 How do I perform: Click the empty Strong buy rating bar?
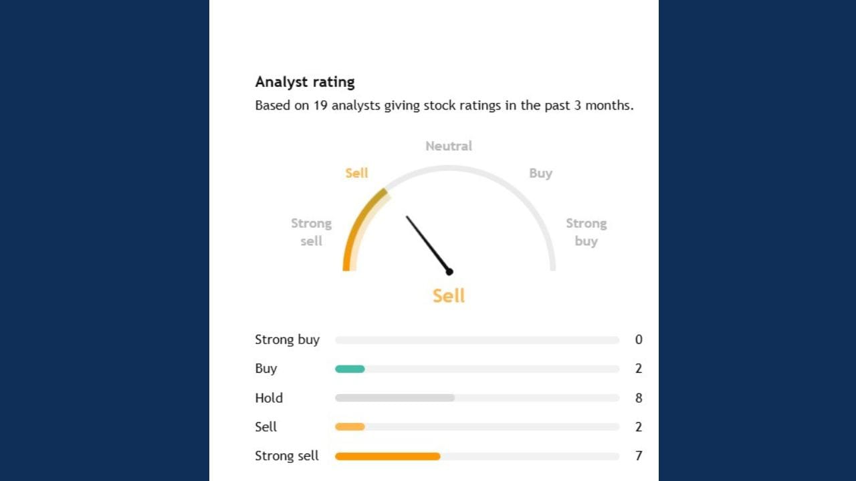(x=477, y=340)
